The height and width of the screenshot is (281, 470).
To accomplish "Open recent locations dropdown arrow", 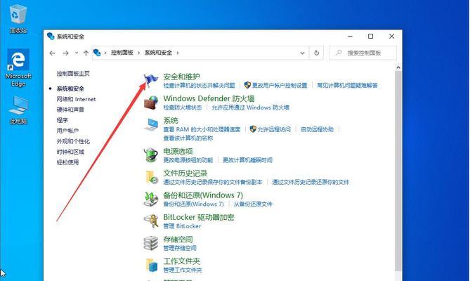I will (x=77, y=53).
